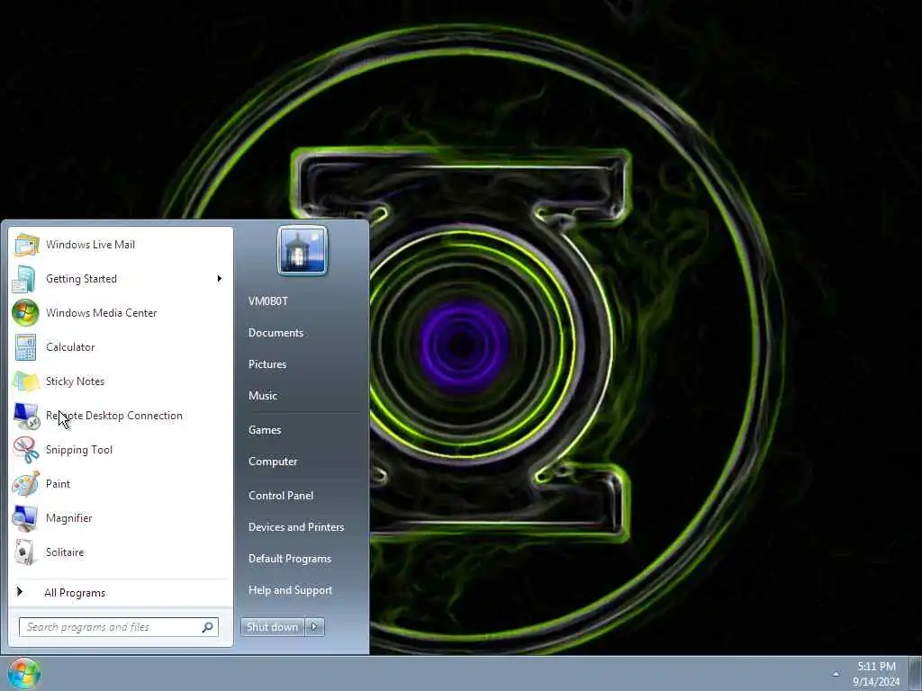
Task: Open Remote Desktop Connection icon
Action: point(26,416)
